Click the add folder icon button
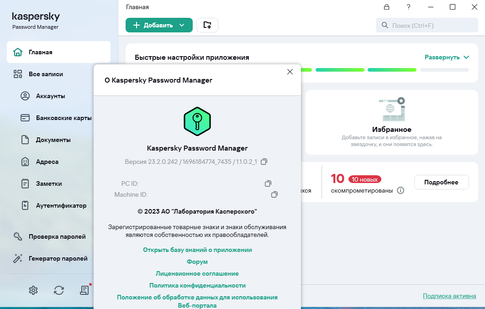Screen dimensions: 485x309 207,25
